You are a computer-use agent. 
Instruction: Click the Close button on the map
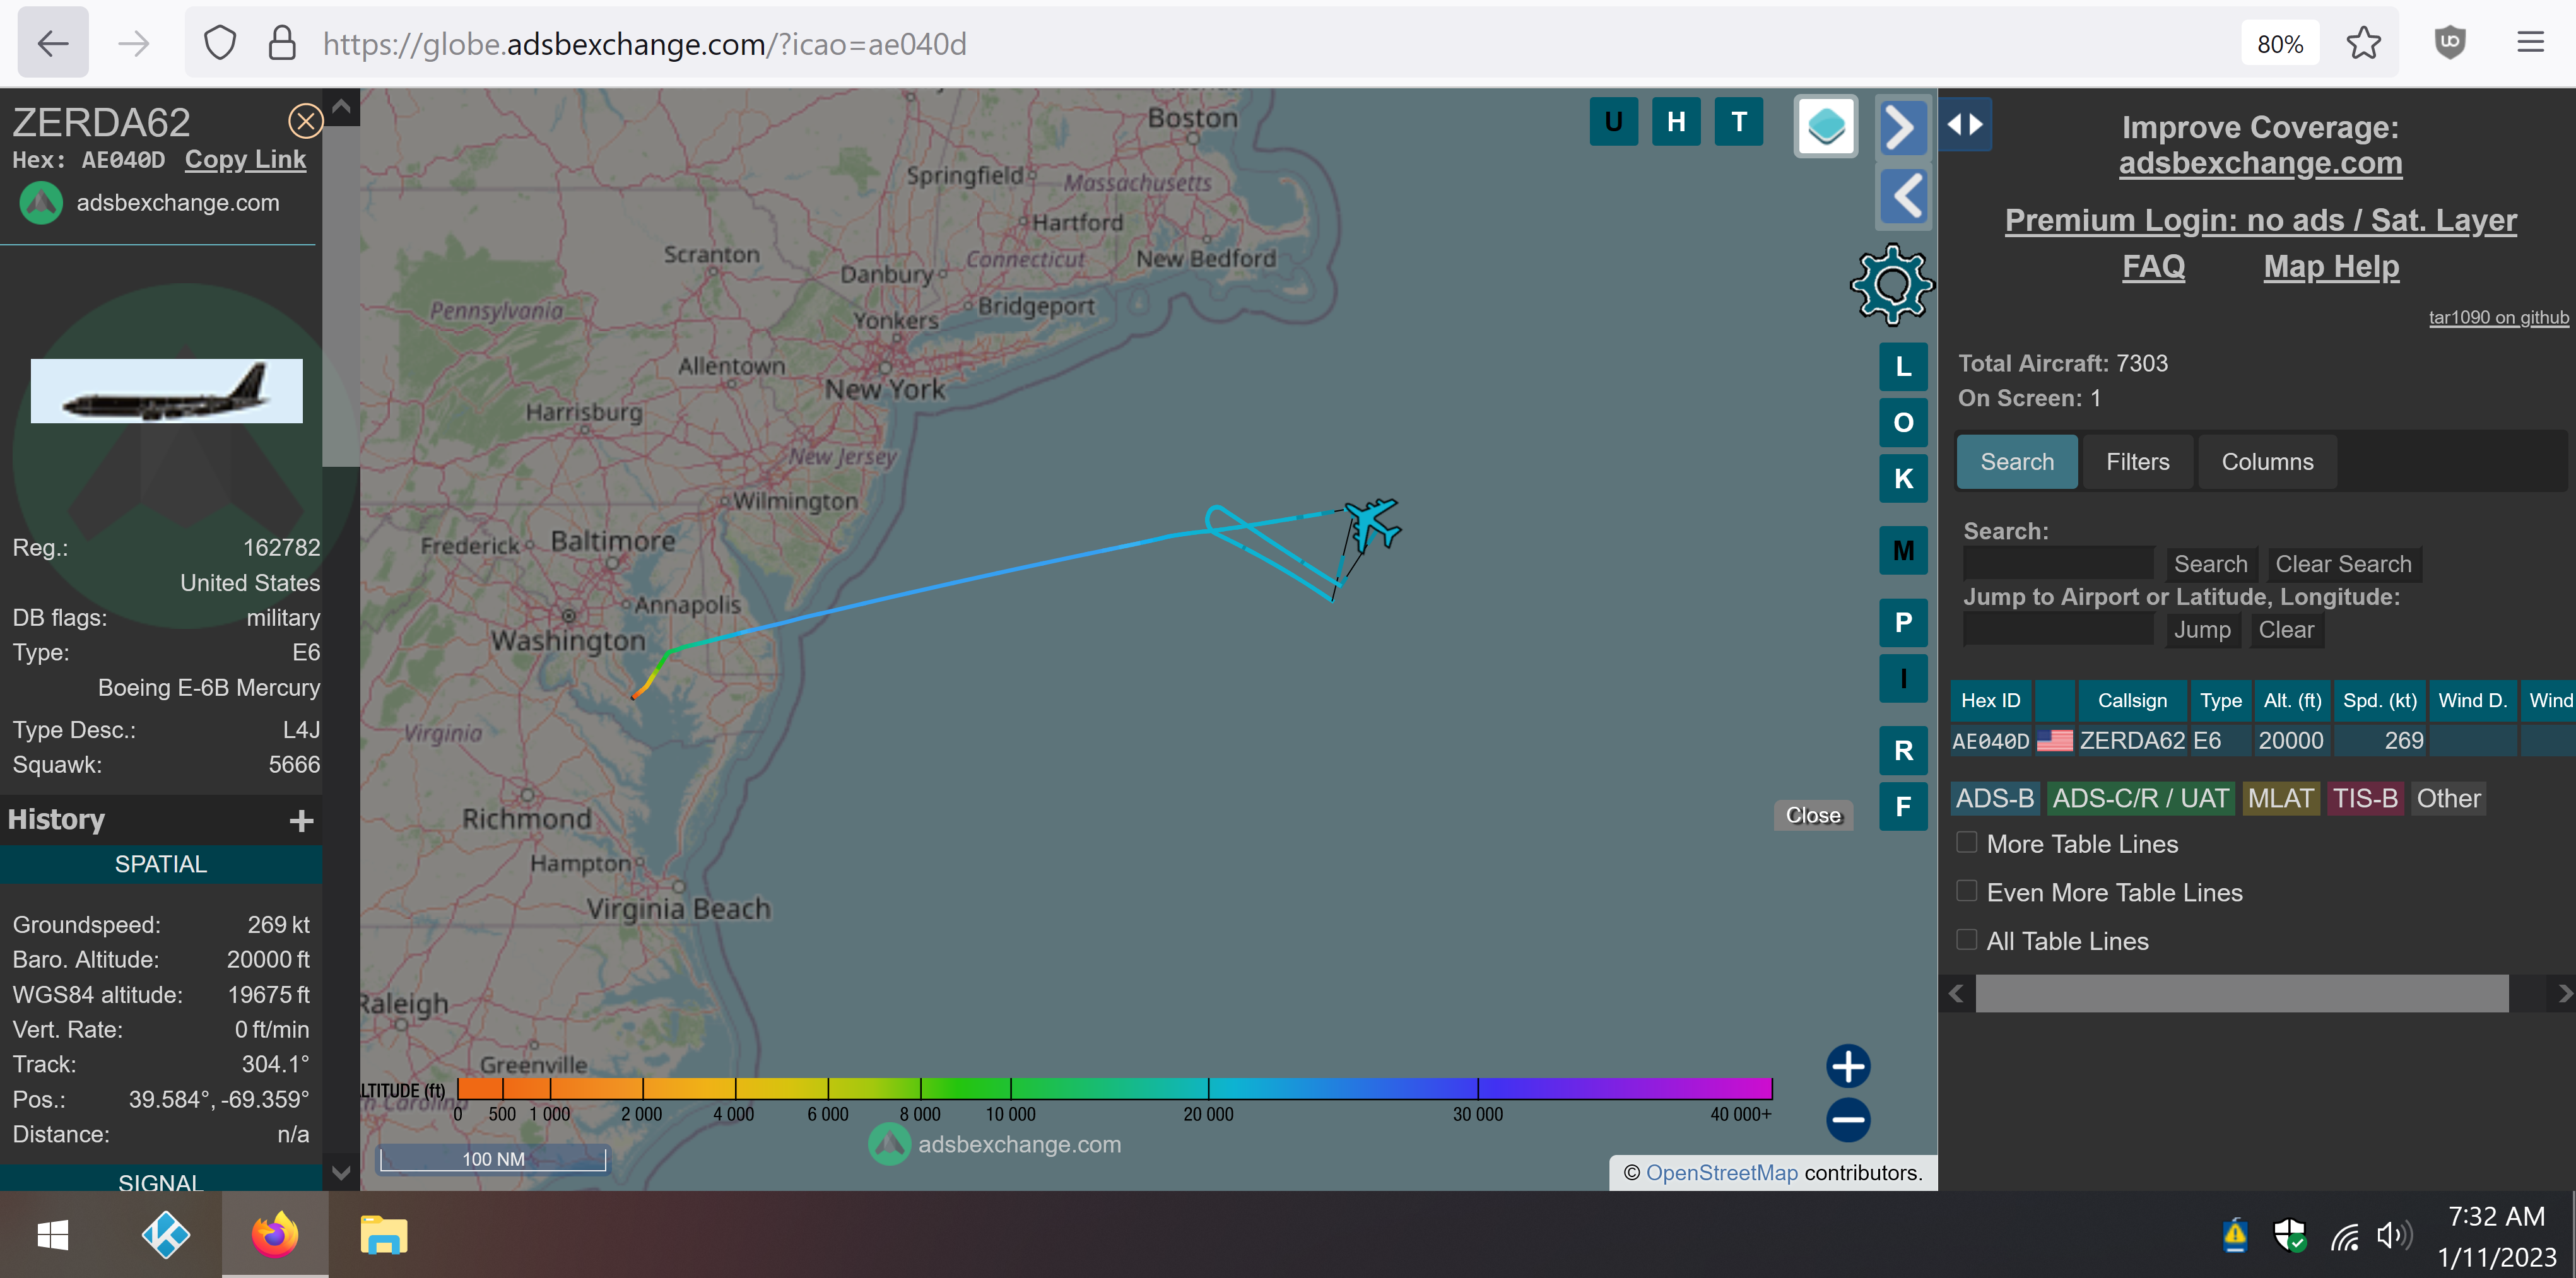click(1813, 815)
